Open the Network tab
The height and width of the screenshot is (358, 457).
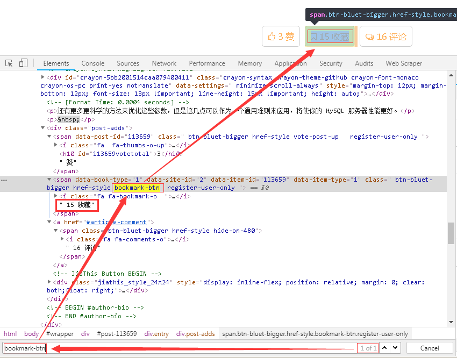tap(164, 63)
